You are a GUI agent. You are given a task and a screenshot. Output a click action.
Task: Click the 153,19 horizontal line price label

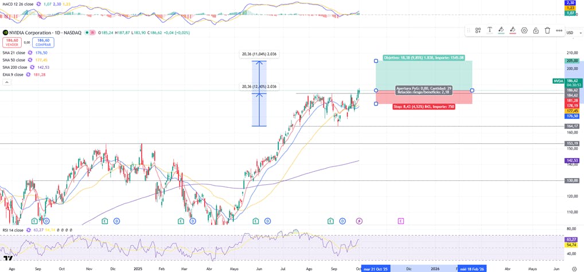click(573, 143)
